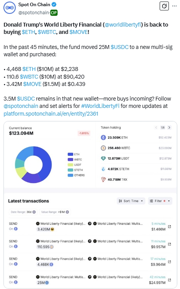This screenshot has width=180, height=289.
Task: Open external link for the 25M USDC transaction
Action: (170, 280)
